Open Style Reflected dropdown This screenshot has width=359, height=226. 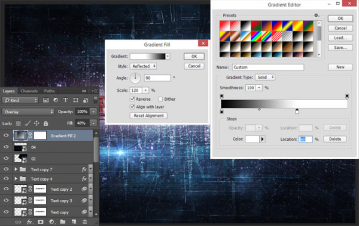144,66
